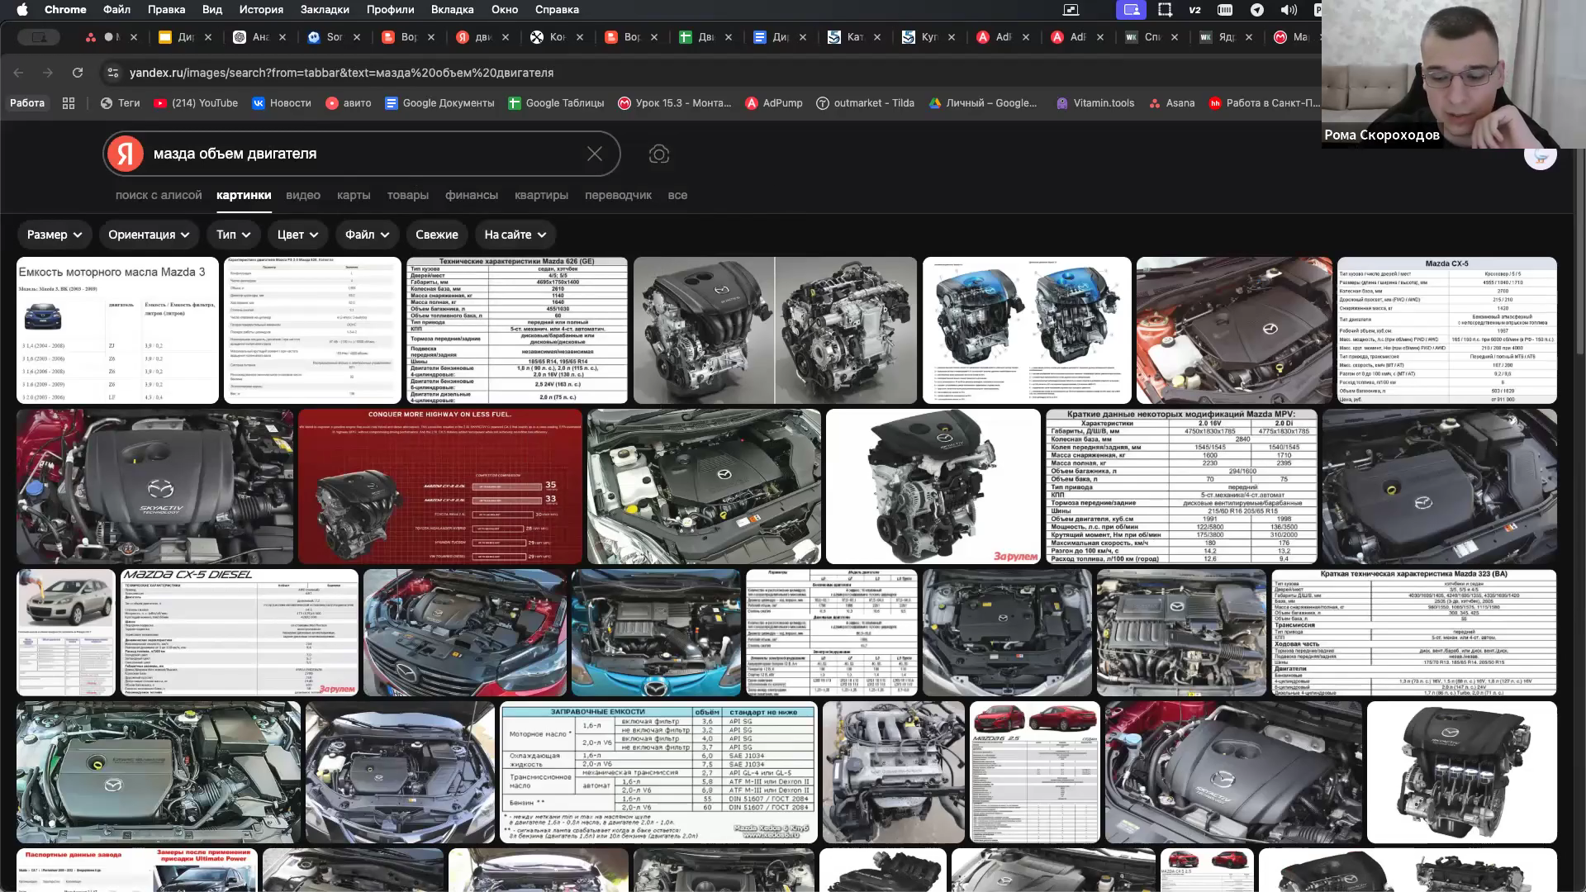Viewport: 1586px width, 892px height.
Task: Expand the Размер filter dropdown
Action: (x=55, y=235)
